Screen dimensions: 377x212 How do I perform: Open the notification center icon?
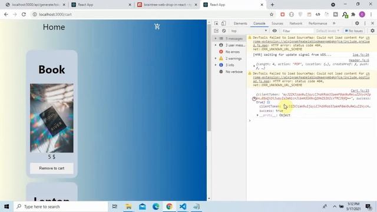[368, 207]
